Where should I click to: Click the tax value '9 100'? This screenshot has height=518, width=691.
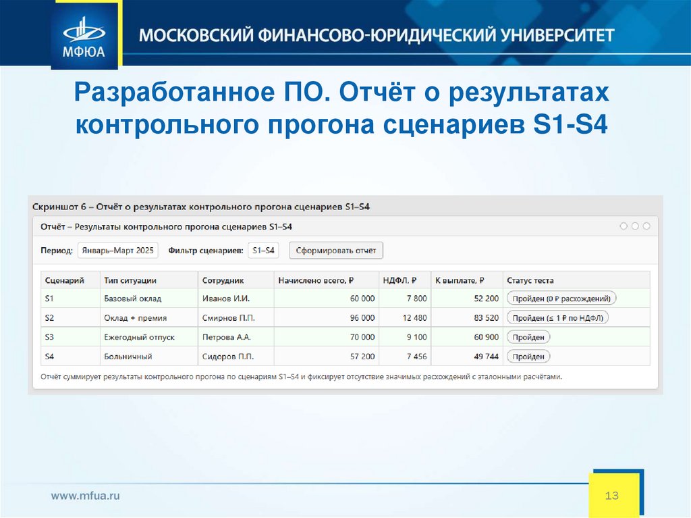pos(417,337)
